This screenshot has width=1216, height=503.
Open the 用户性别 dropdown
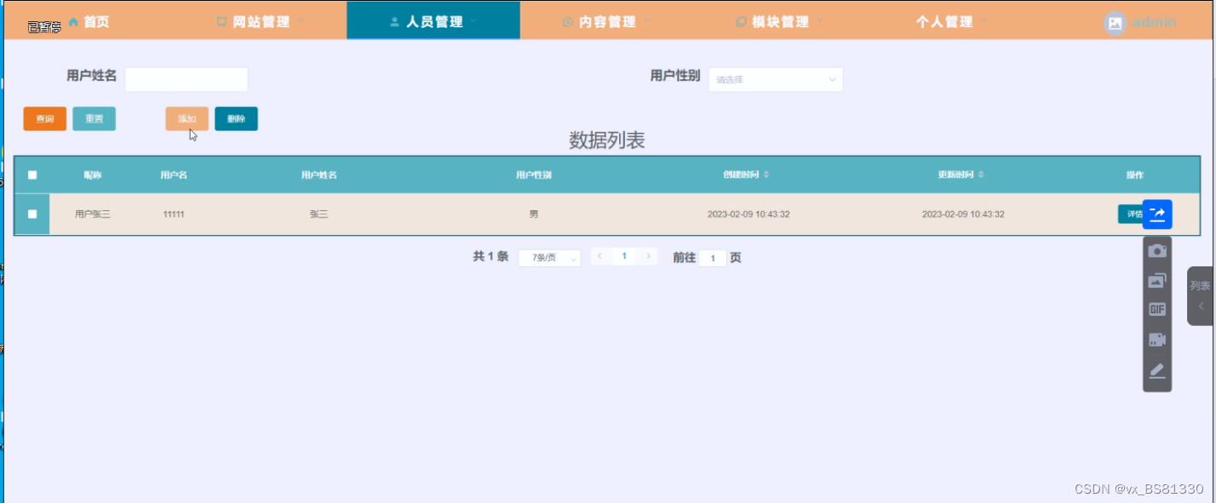click(x=776, y=79)
